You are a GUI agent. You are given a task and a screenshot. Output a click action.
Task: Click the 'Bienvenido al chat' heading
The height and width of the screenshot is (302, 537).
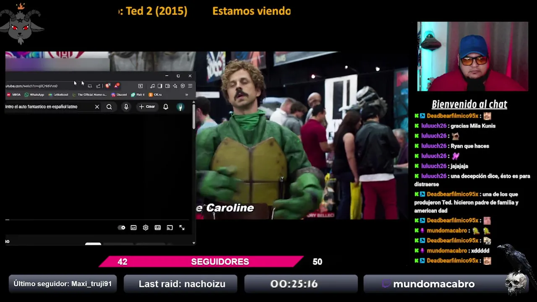(x=469, y=104)
